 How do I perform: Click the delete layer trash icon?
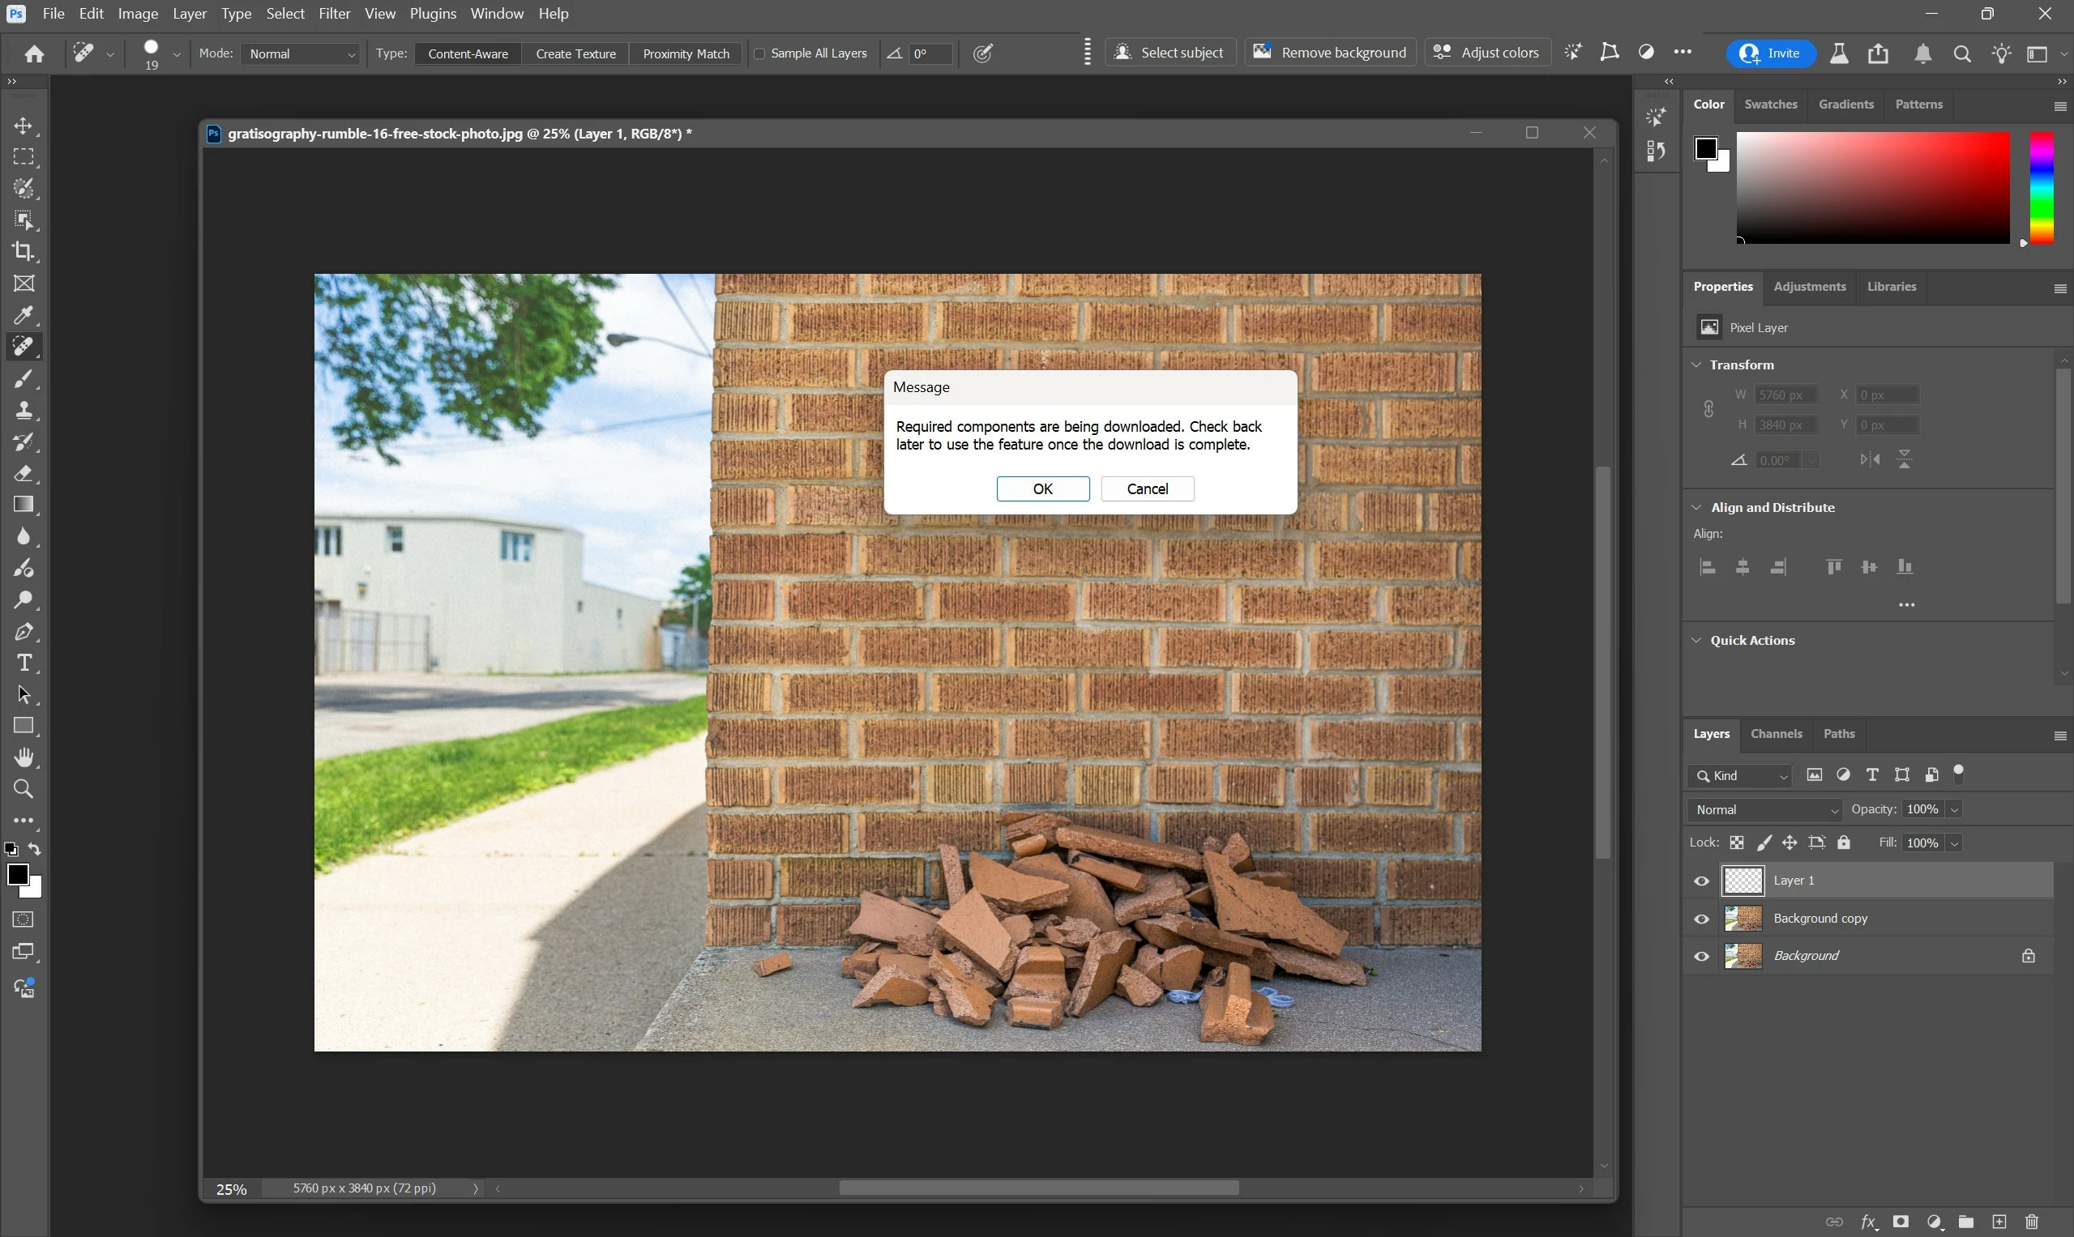2032,1221
